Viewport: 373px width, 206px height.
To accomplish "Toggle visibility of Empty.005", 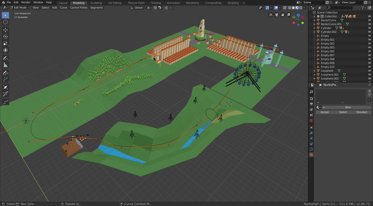I will point(370,51).
